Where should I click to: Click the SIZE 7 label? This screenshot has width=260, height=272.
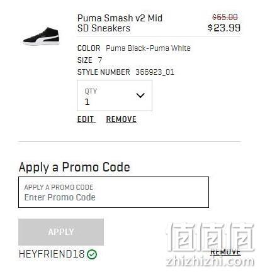[x=89, y=60]
